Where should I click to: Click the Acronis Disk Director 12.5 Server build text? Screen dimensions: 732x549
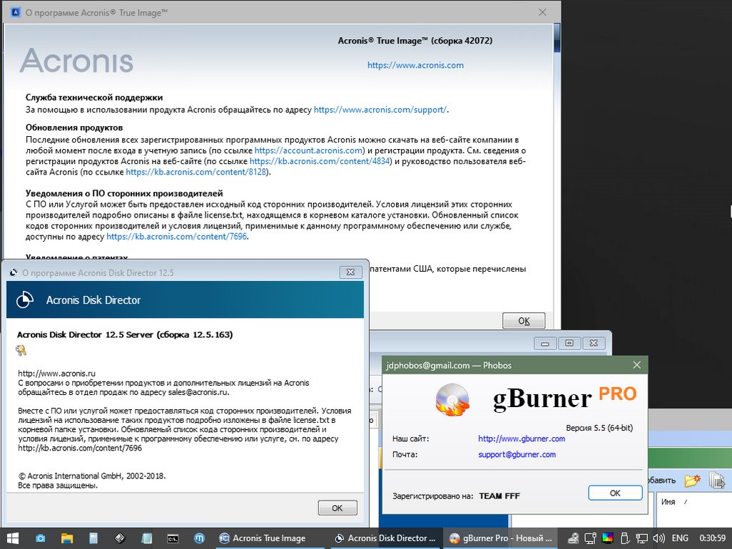[125, 334]
